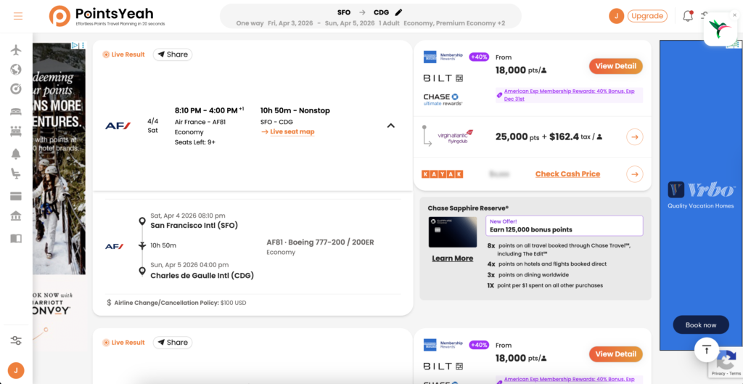Open the hamburger menu
The width and height of the screenshot is (743, 384).
pyautogui.click(x=18, y=16)
